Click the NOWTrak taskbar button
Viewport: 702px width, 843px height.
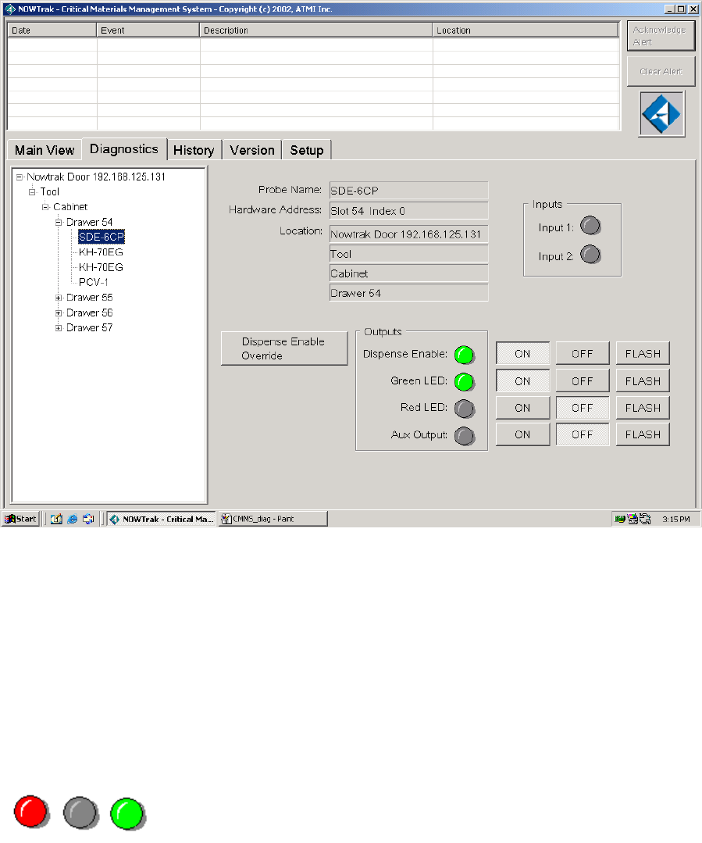tap(162, 519)
